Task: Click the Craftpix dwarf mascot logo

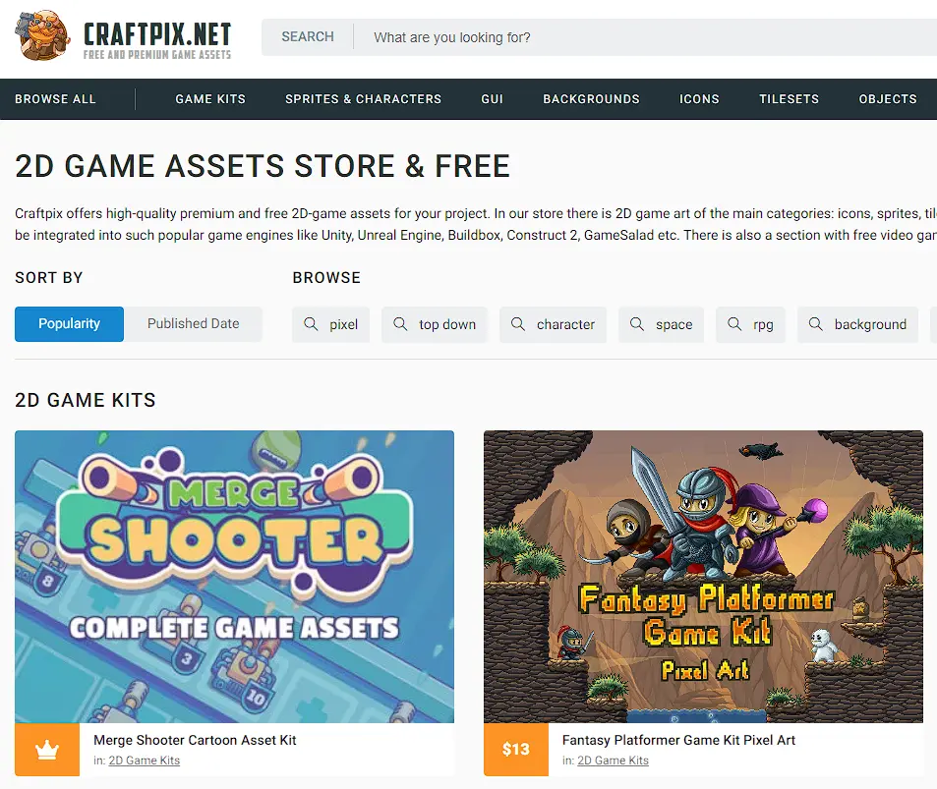Action: point(42,35)
